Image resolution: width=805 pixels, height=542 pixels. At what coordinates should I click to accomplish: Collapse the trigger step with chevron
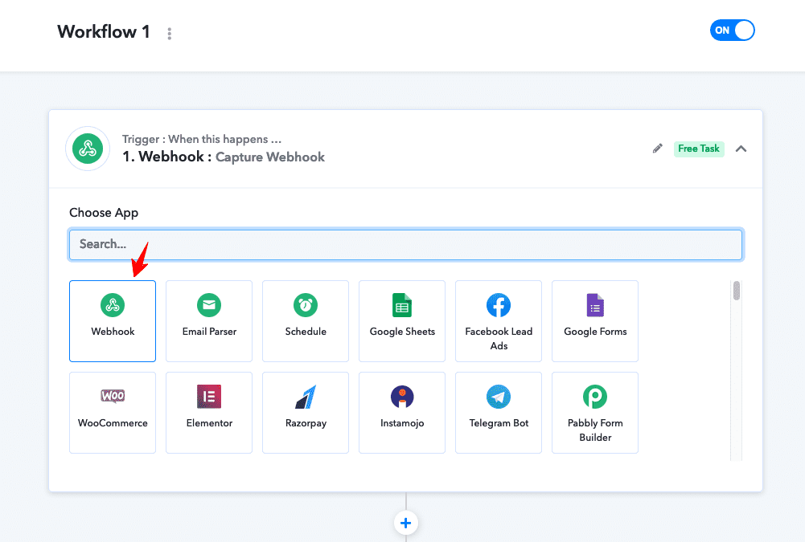pyautogui.click(x=741, y=149)
